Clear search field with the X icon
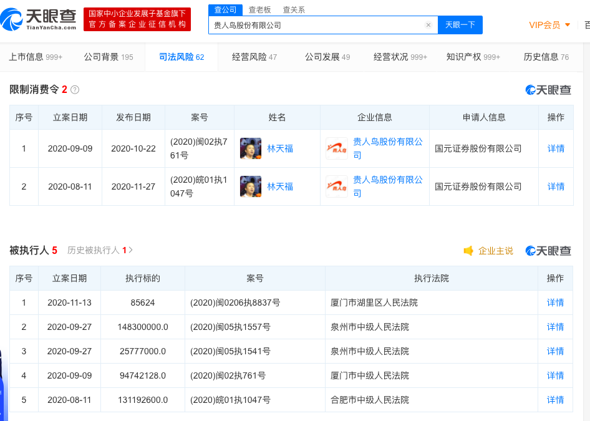The height and width of the screenshot is (421, 590). 428,25
